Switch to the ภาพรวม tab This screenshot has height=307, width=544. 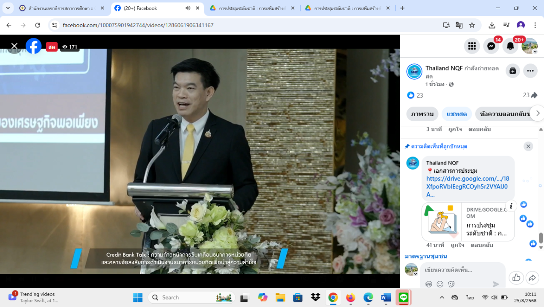point(422,114)
